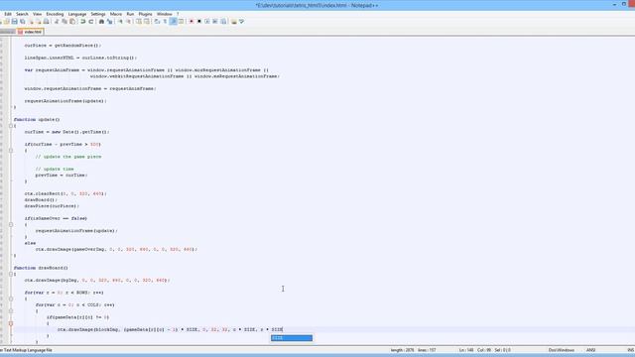Screen dimensions: 635x357
Task: Collapse the for r < ROWS loop
Action: click(11, 298)
